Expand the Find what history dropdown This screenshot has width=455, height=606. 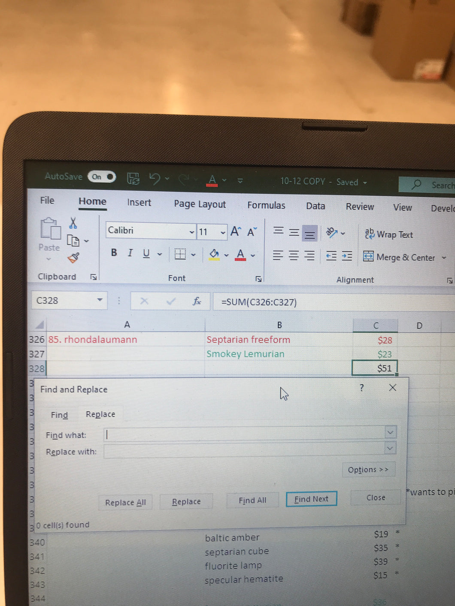390,432
